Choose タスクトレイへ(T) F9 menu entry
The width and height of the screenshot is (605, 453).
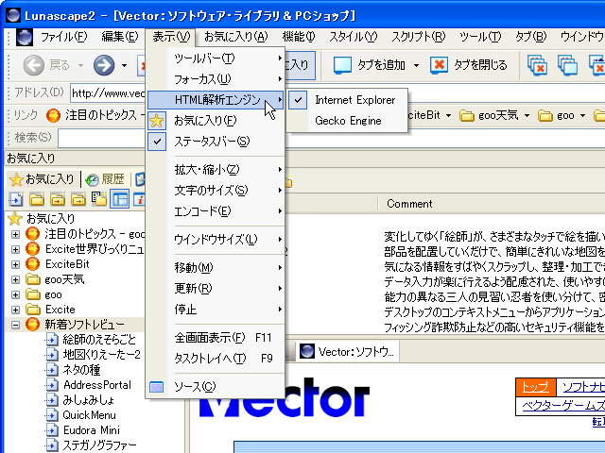click(216, 359)
